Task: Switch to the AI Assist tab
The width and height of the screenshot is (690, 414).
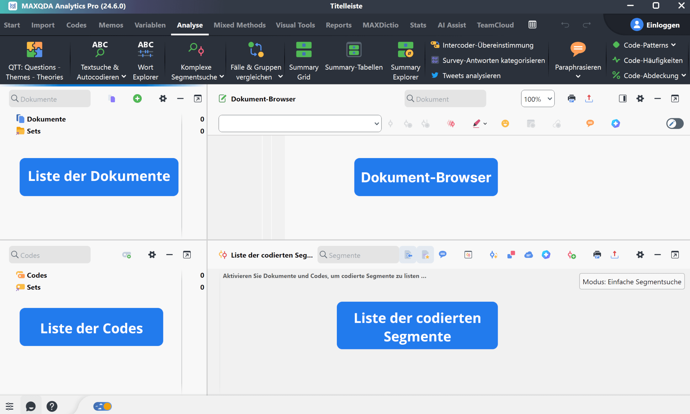Action: [452, 25]
